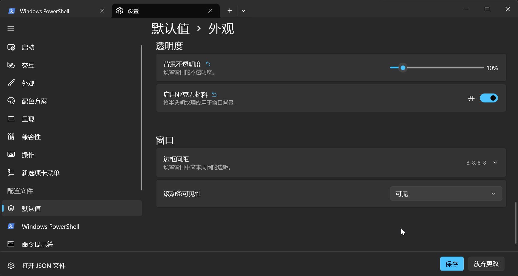Reset 启用亚克力材料 with its revert arrow icon
518x276 pixels.
214,94
